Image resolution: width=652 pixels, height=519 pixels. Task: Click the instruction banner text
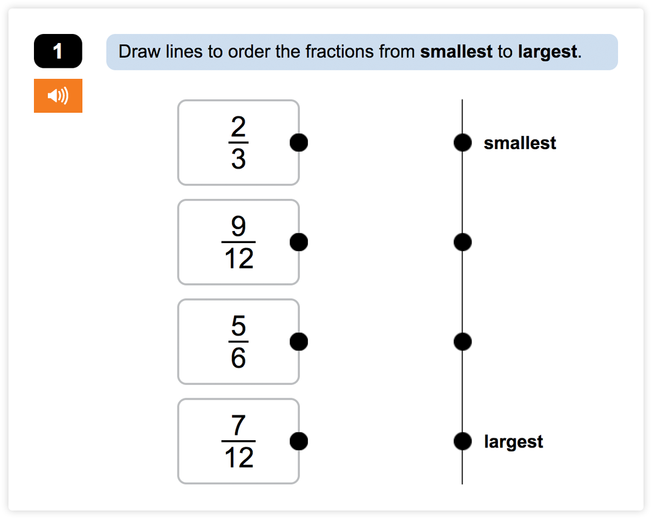pos(362,52)
